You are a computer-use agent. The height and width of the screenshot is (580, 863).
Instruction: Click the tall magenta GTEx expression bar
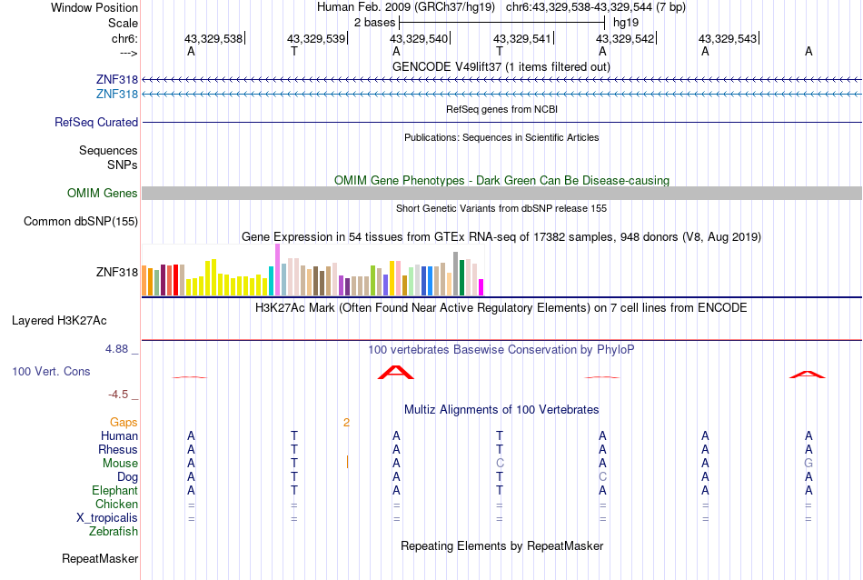coord(277,270)
